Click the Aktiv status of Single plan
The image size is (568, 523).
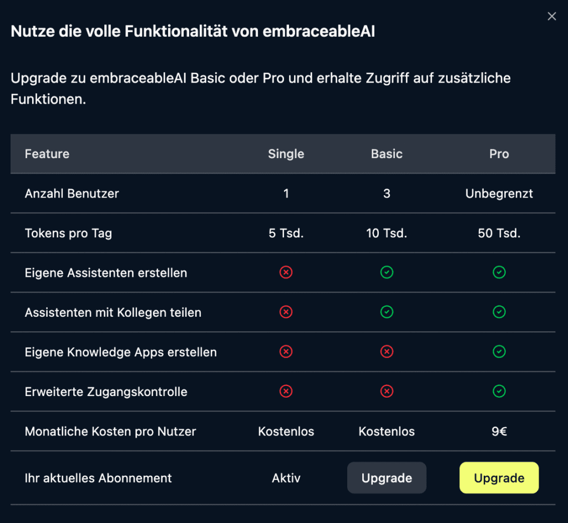(x=286, y=478)
